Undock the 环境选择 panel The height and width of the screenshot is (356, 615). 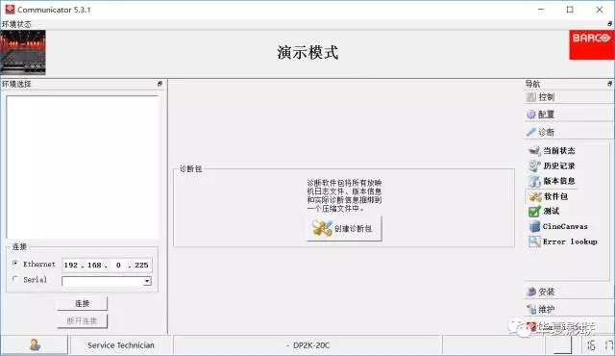pos(160,84)
